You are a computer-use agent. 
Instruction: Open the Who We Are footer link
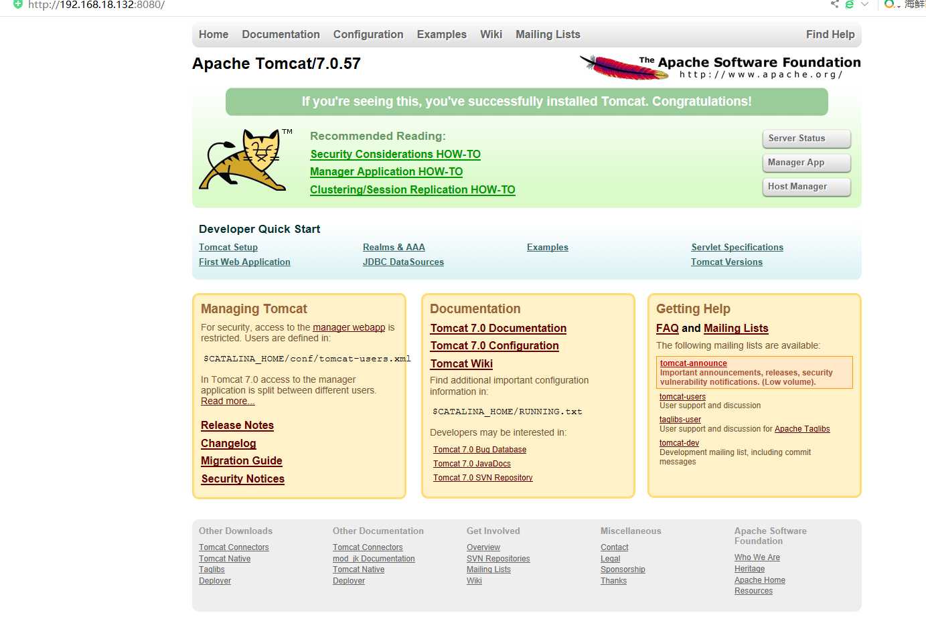tap(757, 557)
